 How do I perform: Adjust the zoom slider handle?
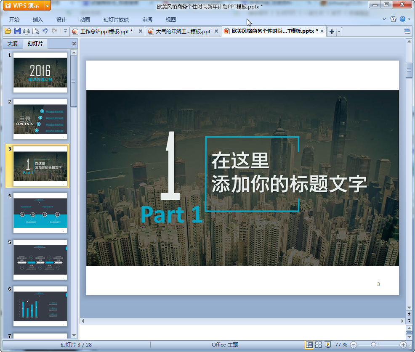(x=373, y=345)
